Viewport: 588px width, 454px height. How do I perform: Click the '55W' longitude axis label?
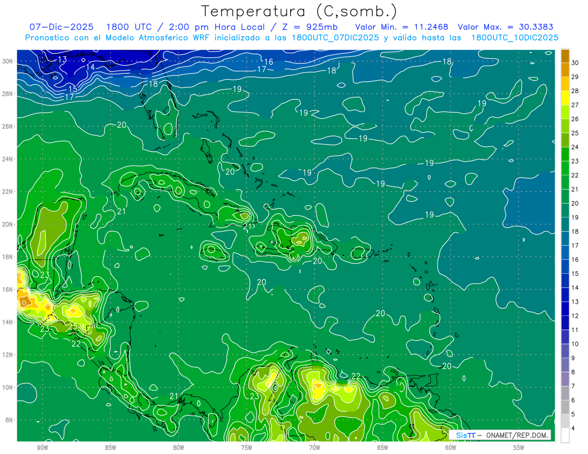click(518, 448)
